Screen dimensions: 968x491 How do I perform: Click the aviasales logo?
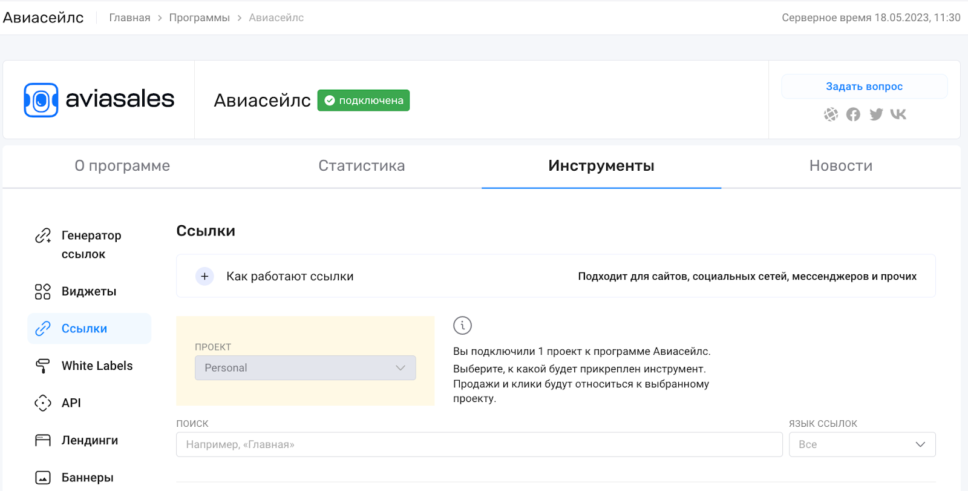(x=99, y=99)
